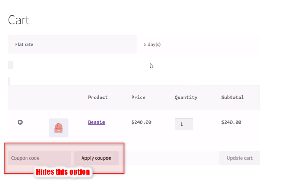Screen dimensions: 281x183
Task: Apply the coupon with Apply coupon button
Action: [x=96, y=158]
